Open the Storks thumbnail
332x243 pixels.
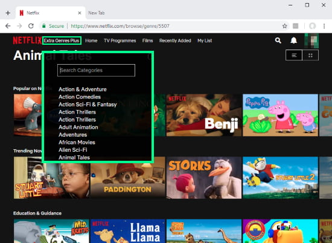pyautogui.click(x=204, y=178)
